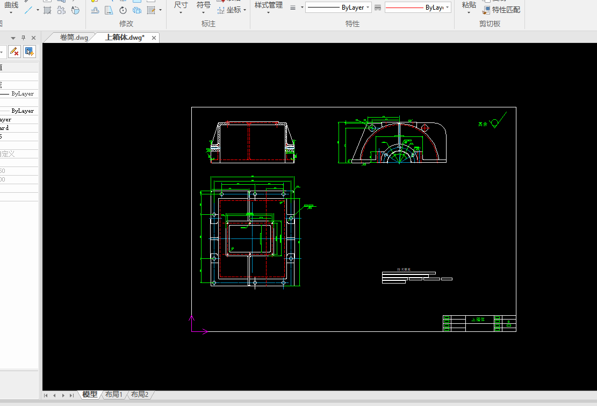The width and height of the screenshot is (597, 406).
Task: Expand the 尺寸 dimension dropdown
Action: click(x=181, y=12)
